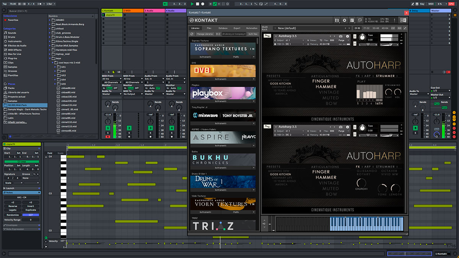Open the Expert tab in Kontakt browser
Screen dimensions: 459x258
click(x=237, y=28)
